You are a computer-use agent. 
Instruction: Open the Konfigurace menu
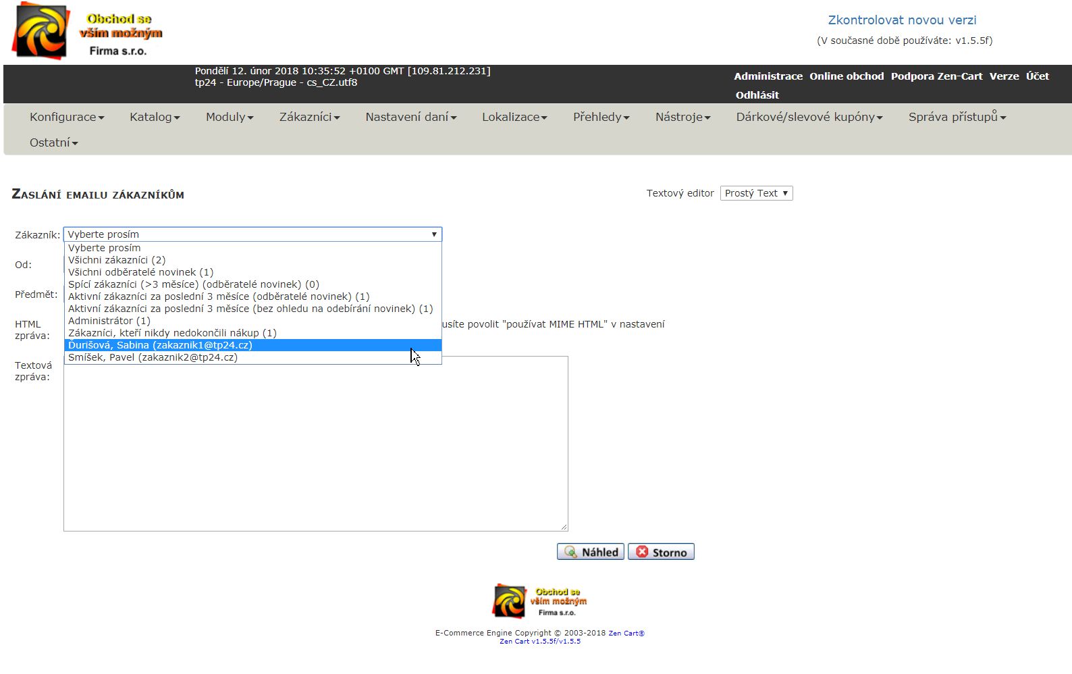coord(67,117)
